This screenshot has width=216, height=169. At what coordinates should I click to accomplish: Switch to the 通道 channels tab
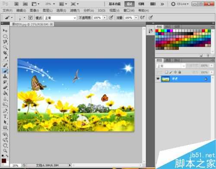pyautogui.click(x=168, y=60)
